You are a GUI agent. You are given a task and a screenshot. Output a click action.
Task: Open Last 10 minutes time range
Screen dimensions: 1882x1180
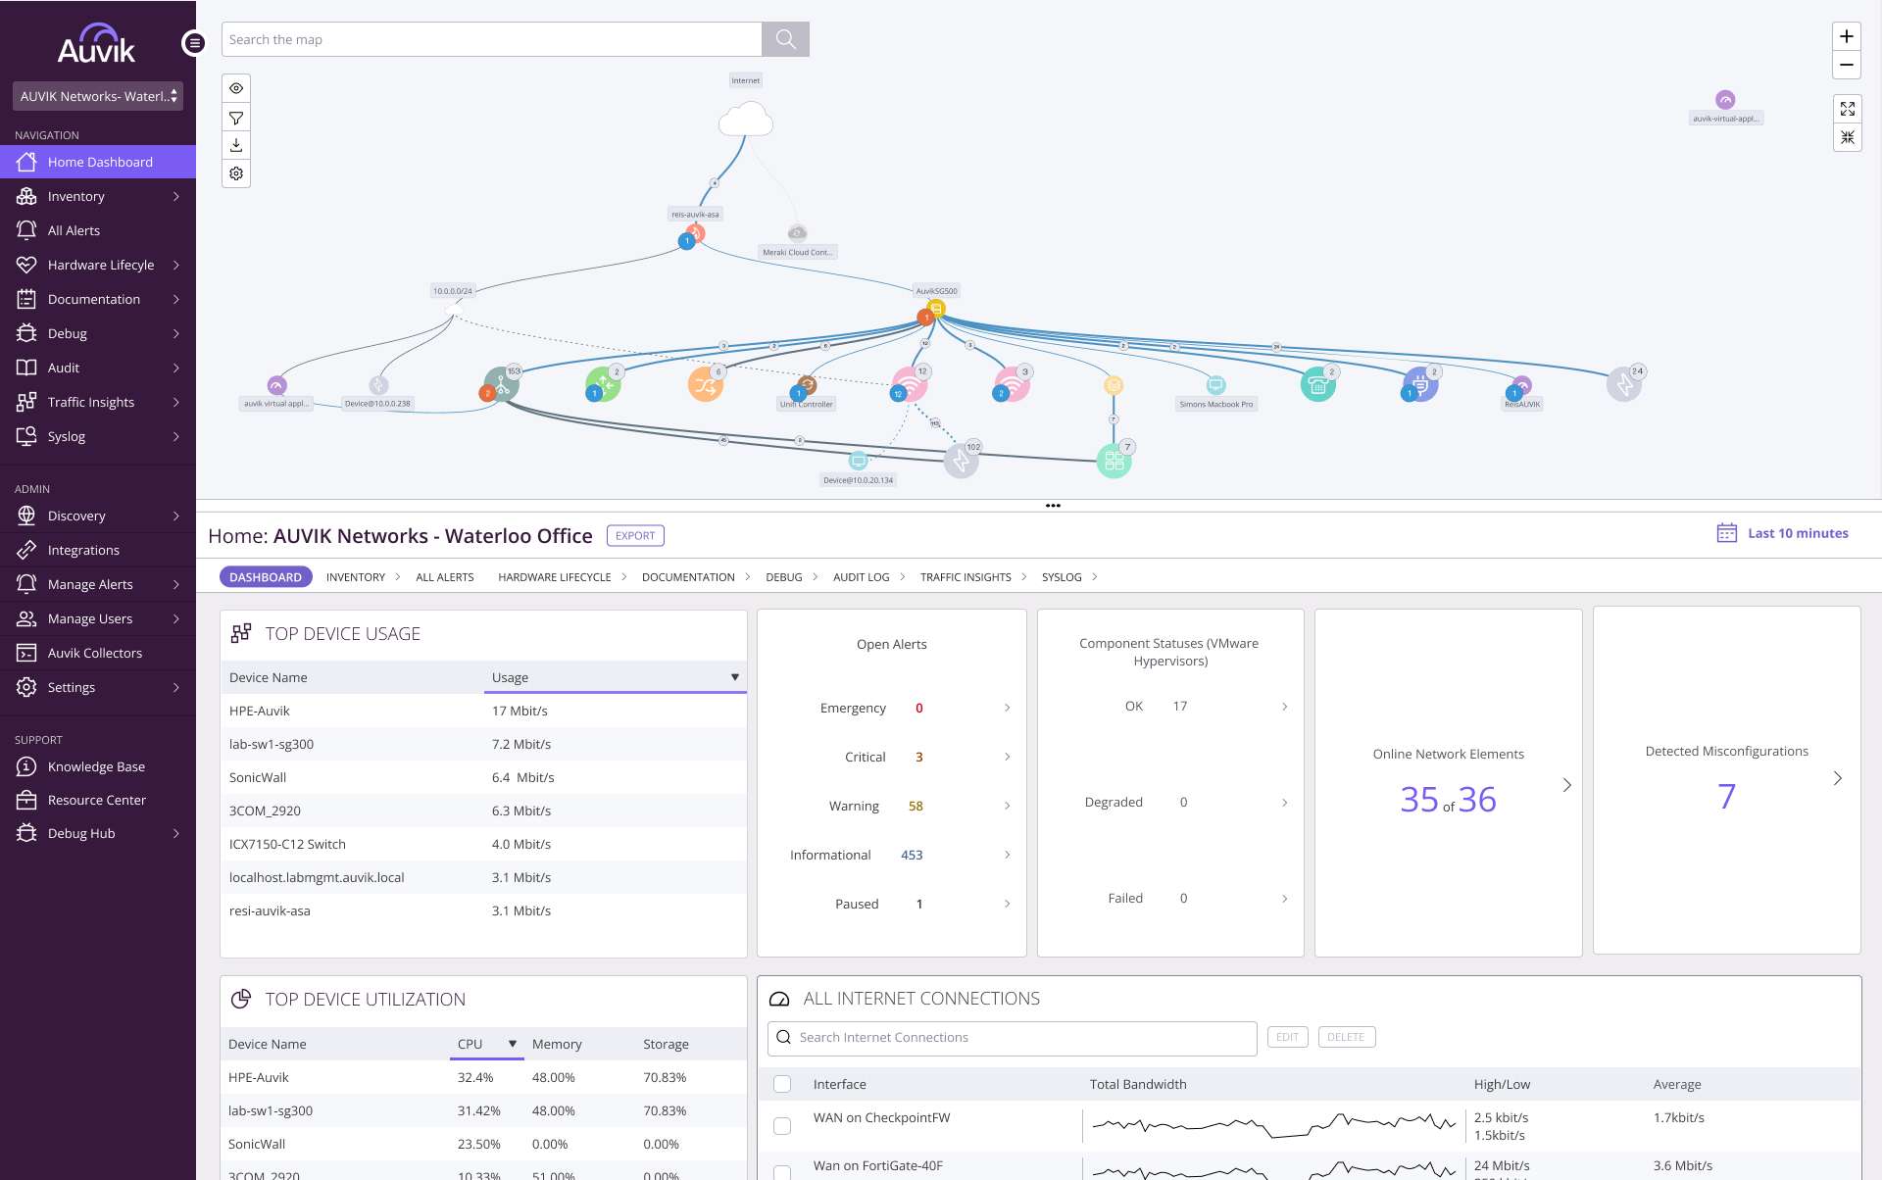[x=1798, y=533]
